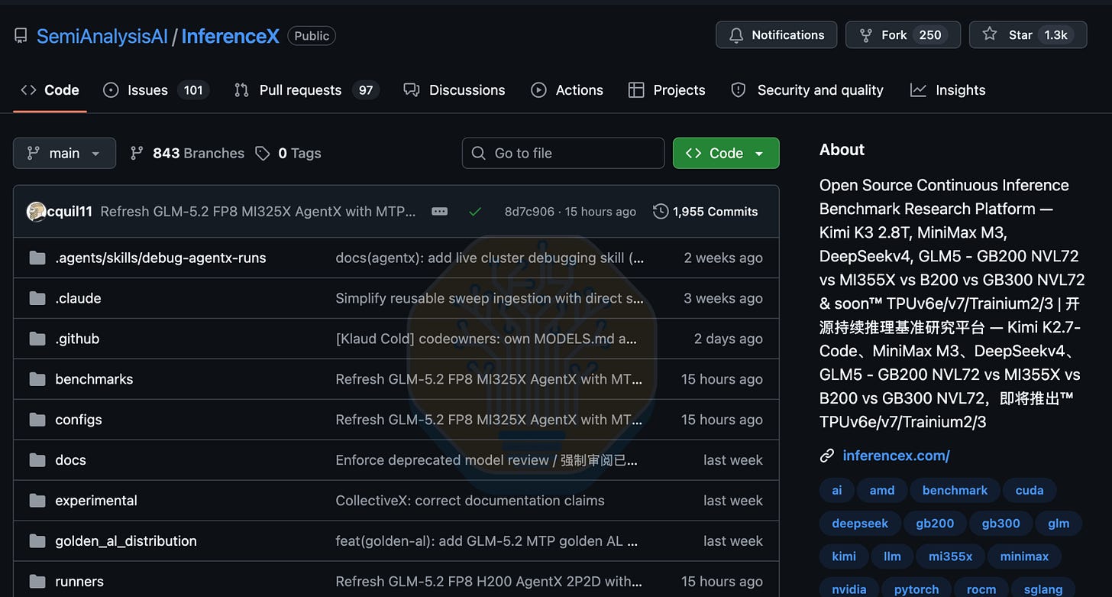This screenshot has height=597, width=1112.
Task: Open the SemiAnalysisAI owner link
Action: click(102, 36)
